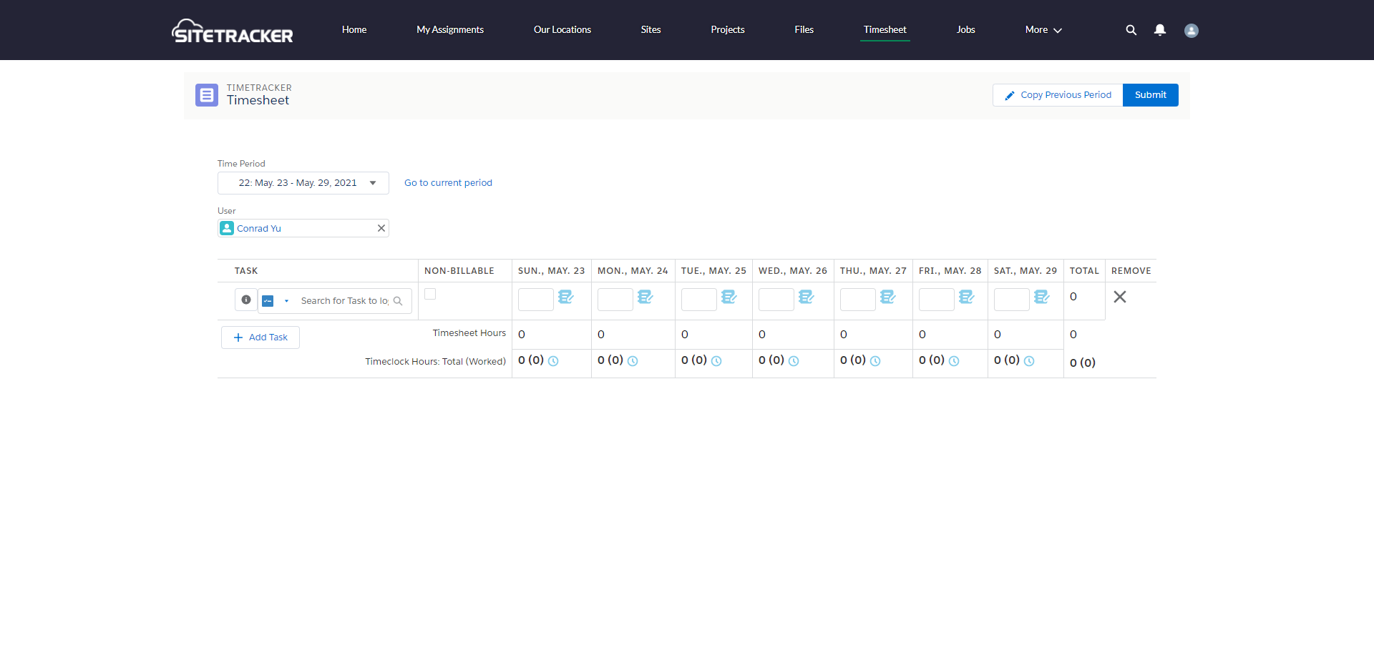Open Our Locations tab

tap(562, 30)
